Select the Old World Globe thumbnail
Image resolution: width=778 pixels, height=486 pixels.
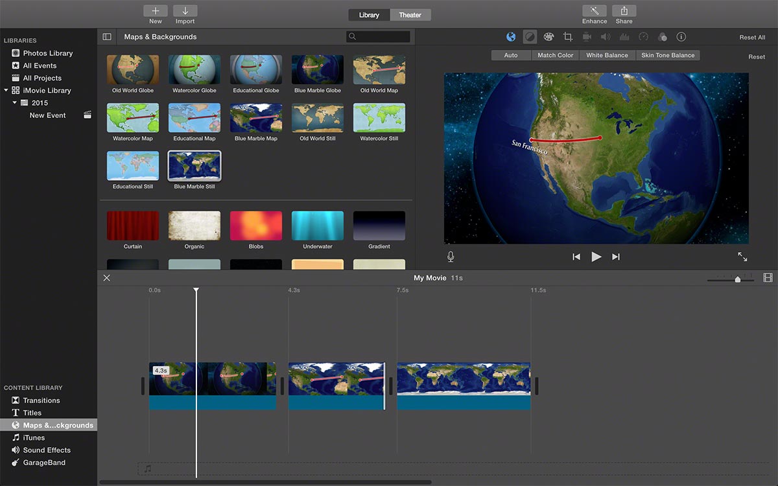(x=133, y=70)
